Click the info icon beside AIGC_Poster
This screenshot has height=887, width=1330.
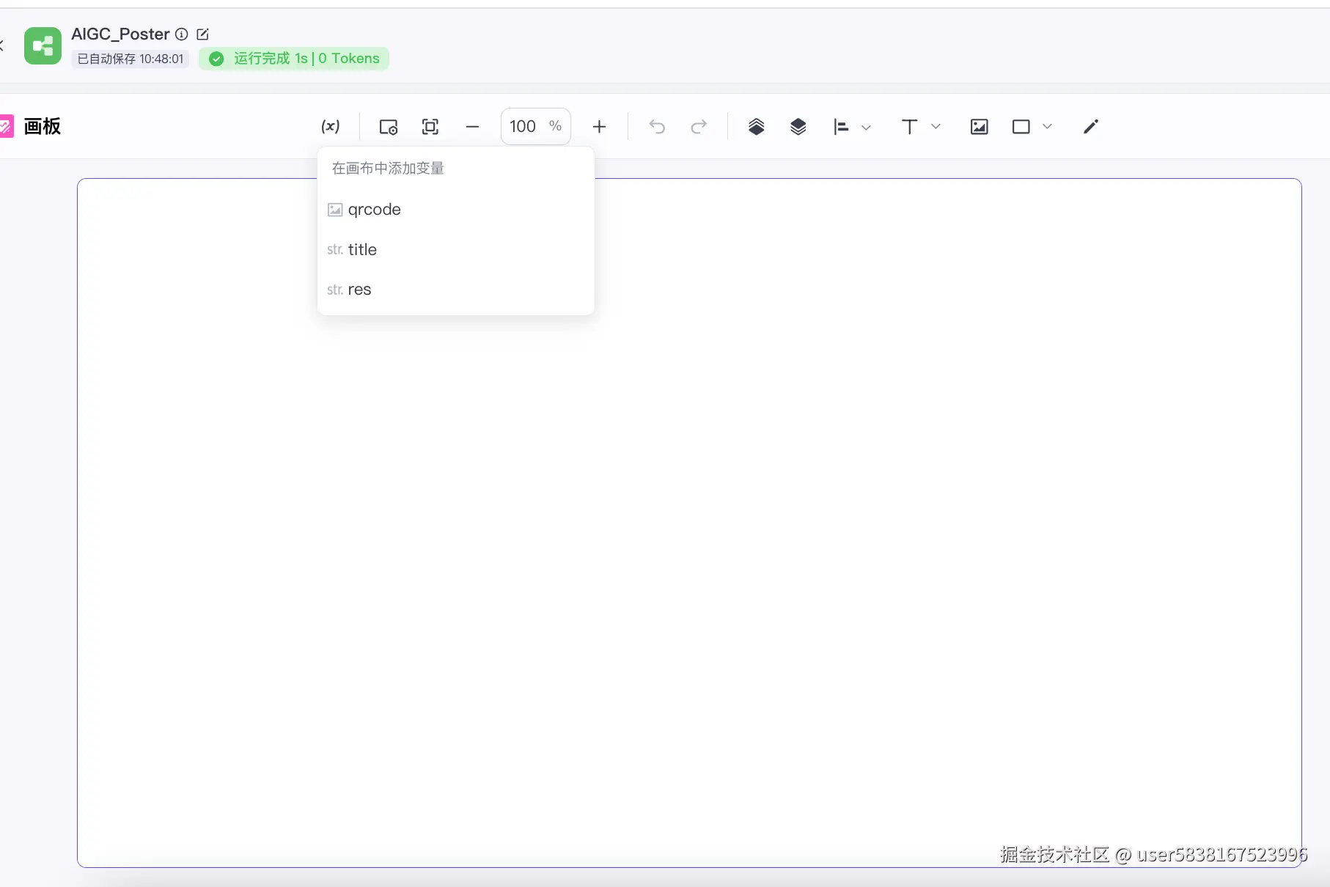(x=182, y=34)
